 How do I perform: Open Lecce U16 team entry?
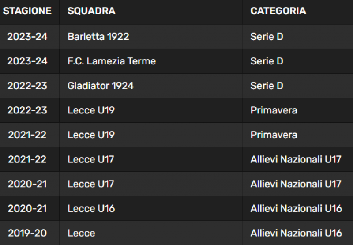pyautogui.click(x=91, y=208)
